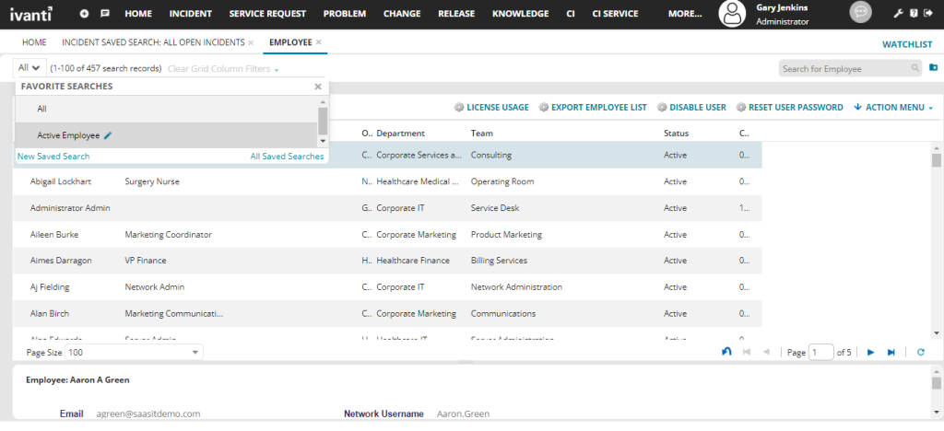Select the Aileen Burke row
Screen dimensions: 944x431
coord(388,235)
